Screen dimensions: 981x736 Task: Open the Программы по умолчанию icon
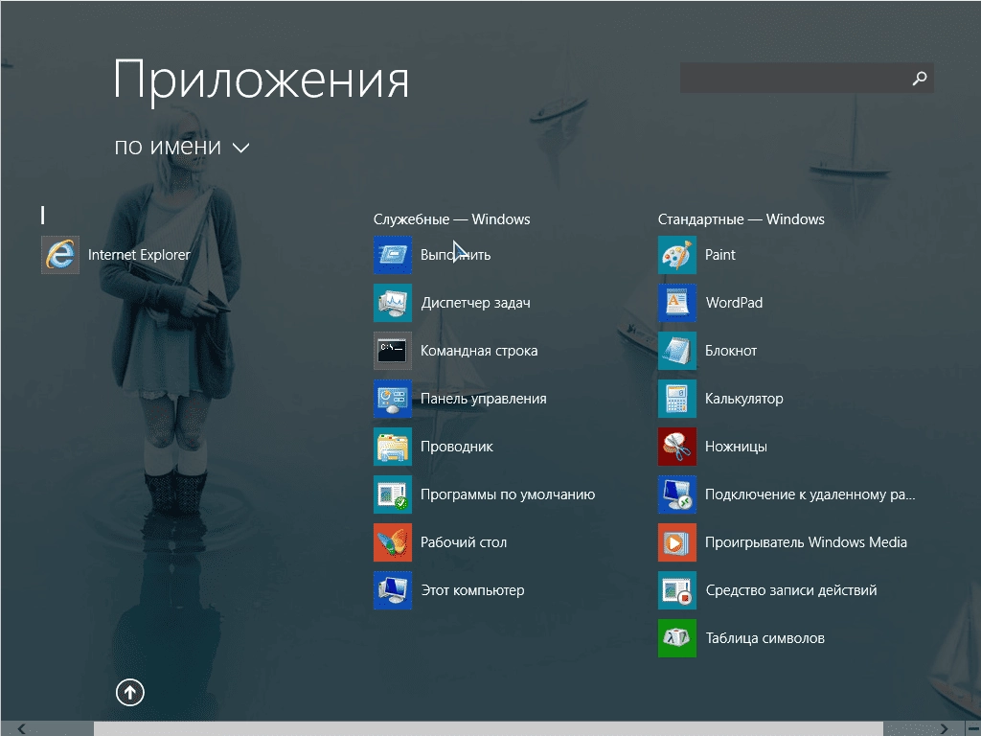(x=392, y=494)
